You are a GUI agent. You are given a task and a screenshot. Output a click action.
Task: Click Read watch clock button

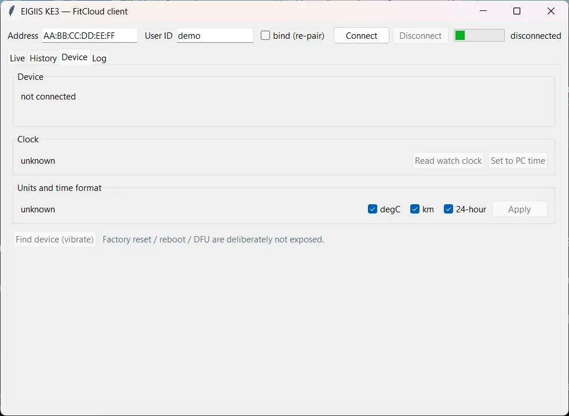coord(448,160)
